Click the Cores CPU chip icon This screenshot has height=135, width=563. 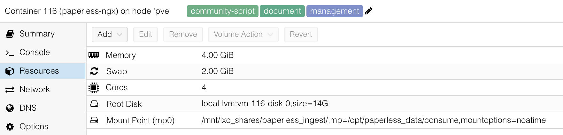tap(94, 87)
